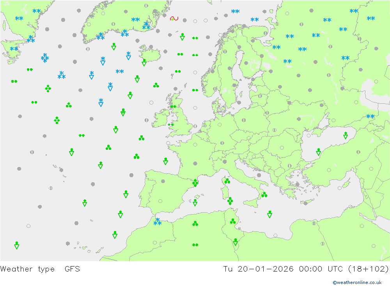Click the gray cloud dot over central France
The width and height of the screenshot is (390, 286).
(195, 163)
